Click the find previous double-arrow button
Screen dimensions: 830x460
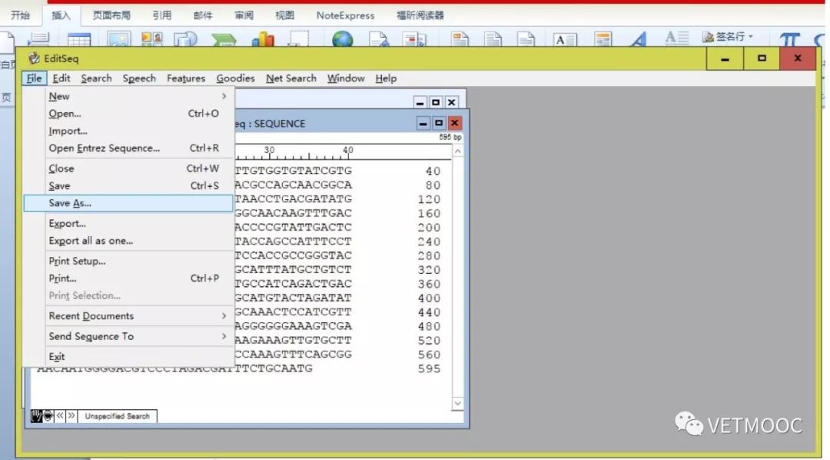[x=61, y=416]
